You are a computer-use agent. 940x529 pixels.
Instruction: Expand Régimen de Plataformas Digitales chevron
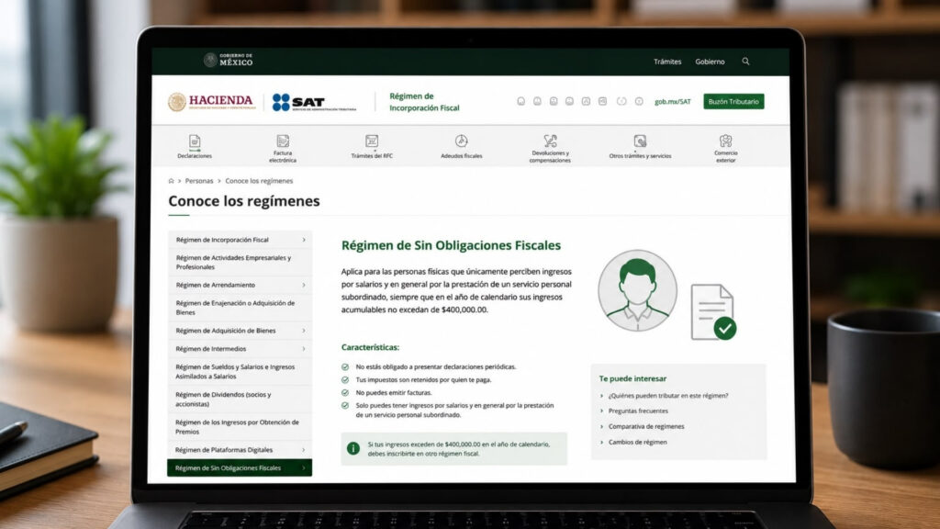point(304,450)
